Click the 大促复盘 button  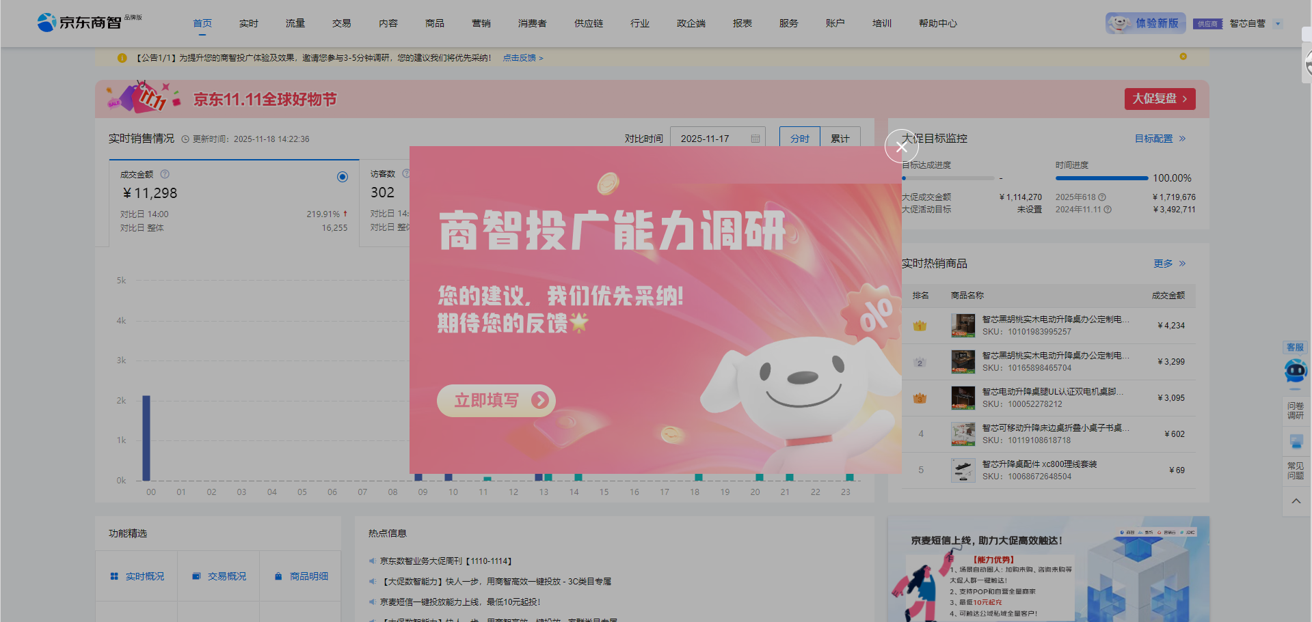(1160, 99)
